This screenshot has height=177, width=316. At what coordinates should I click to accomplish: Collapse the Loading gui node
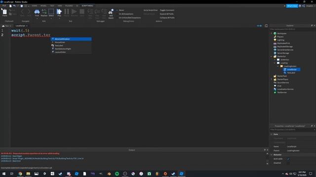[275, 63]
